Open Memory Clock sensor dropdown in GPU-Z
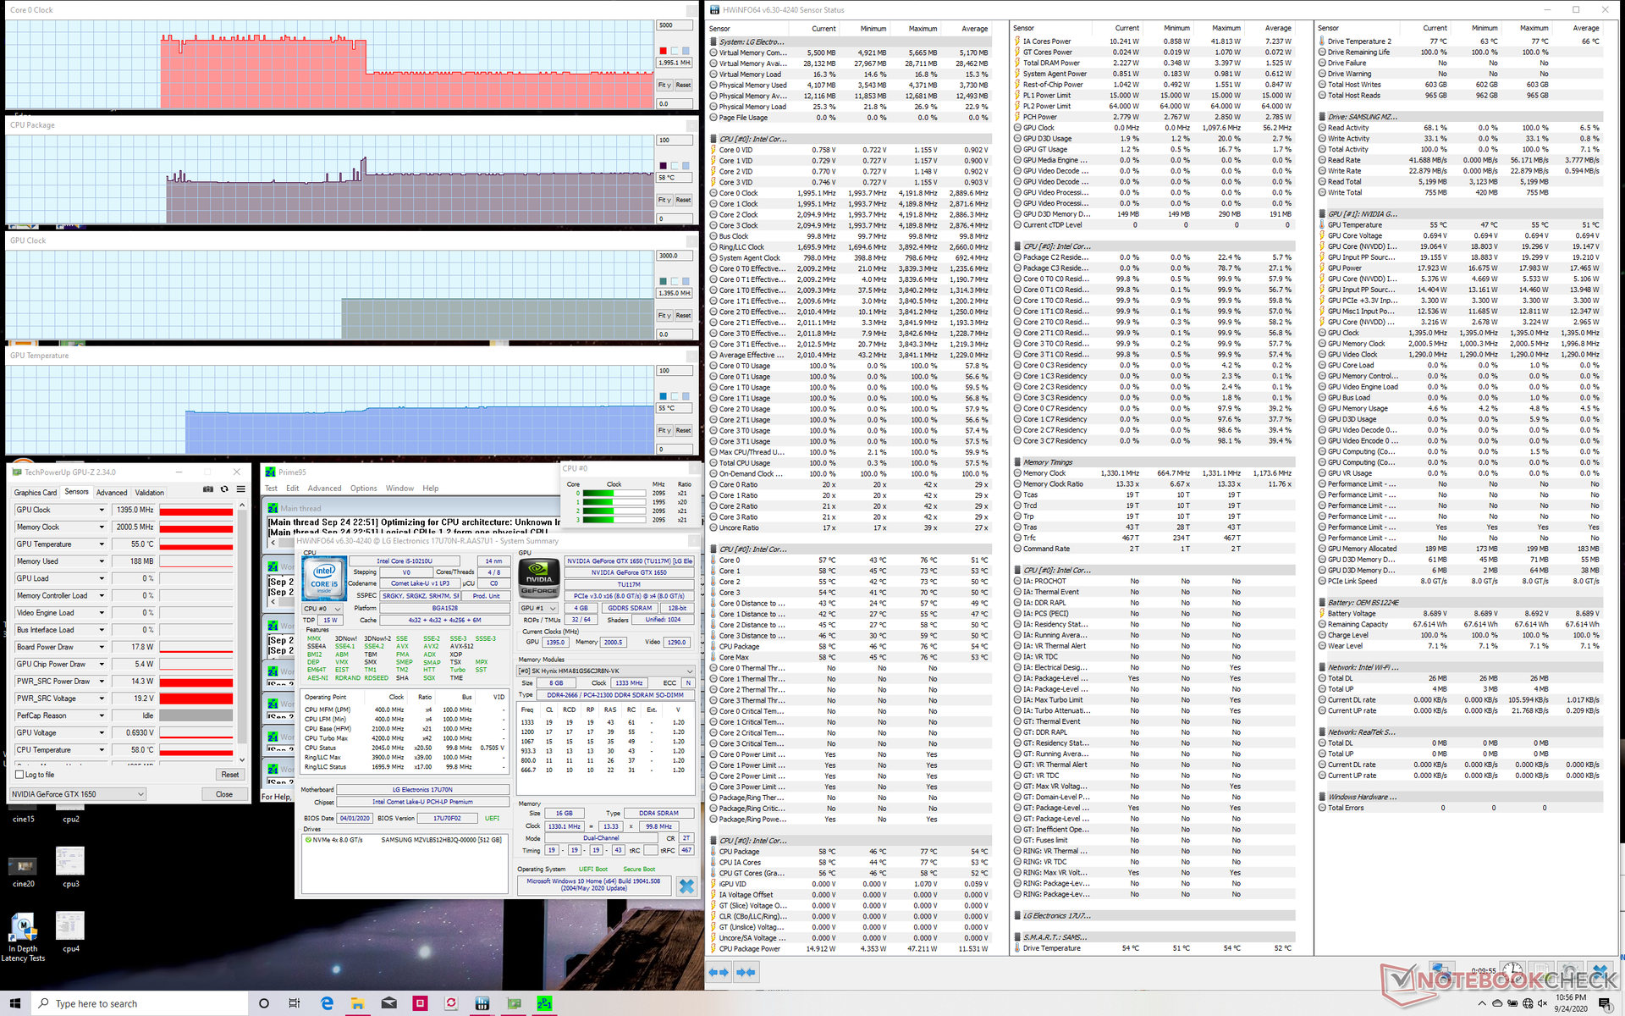 tap(102, 527)
